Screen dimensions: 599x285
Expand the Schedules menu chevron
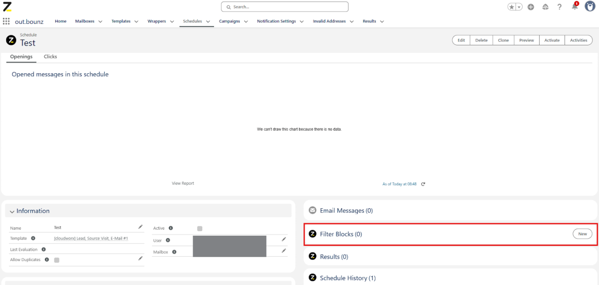pos(208,21)
